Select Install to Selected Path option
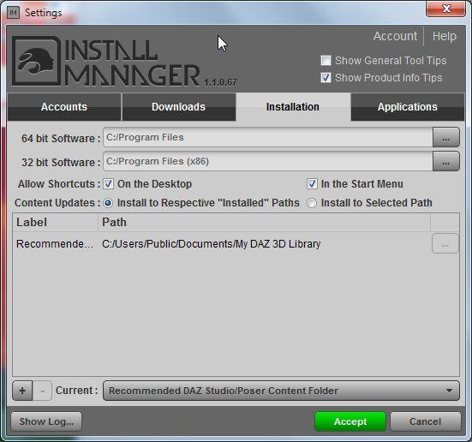This screenshot has width=472, height=442. [x=312, y=203]
